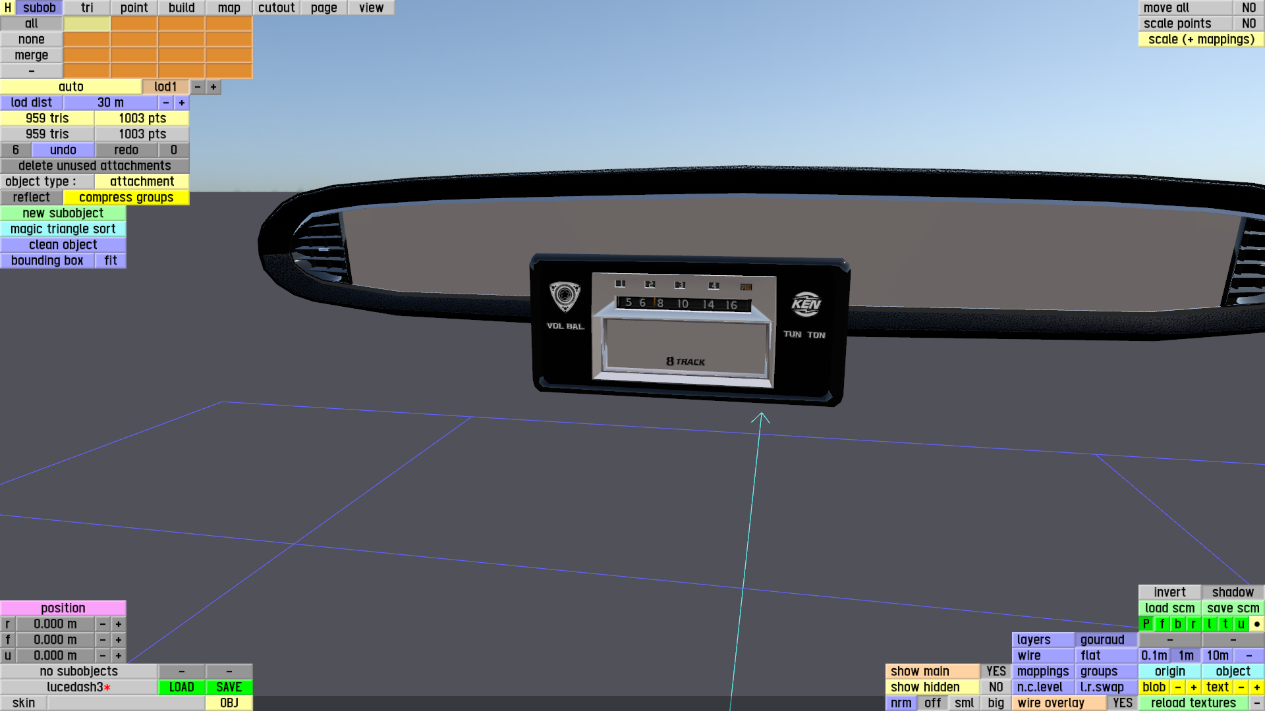1265x711 pixels.
Task: Decrease position u with minus button
Action: 103,656
